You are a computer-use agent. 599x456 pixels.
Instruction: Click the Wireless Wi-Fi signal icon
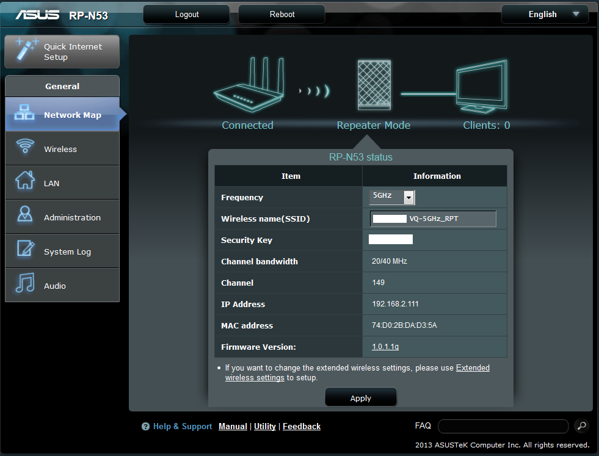pos(25,147)
